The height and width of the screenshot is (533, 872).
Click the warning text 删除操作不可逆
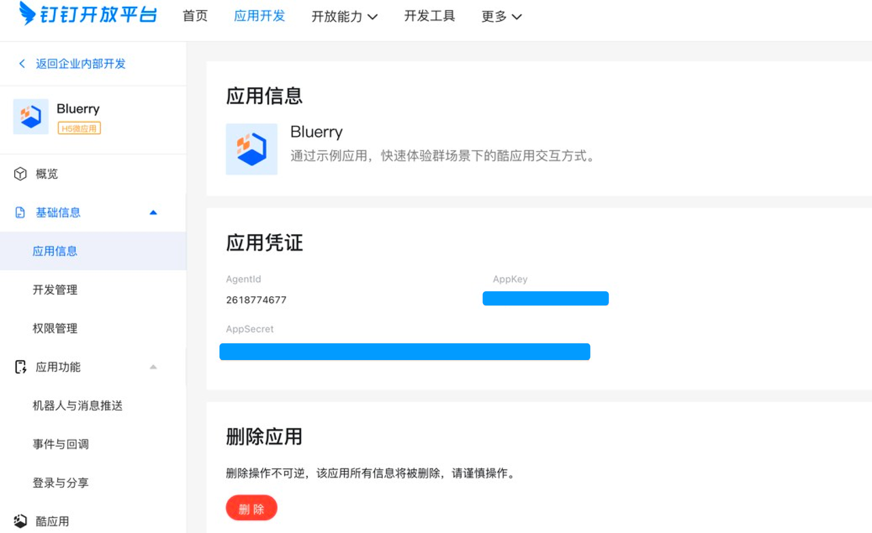[371, 473]
